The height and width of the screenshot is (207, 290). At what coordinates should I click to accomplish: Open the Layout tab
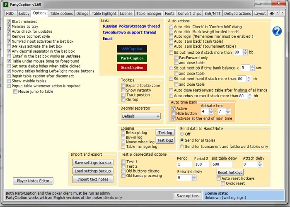pos(260,14)
